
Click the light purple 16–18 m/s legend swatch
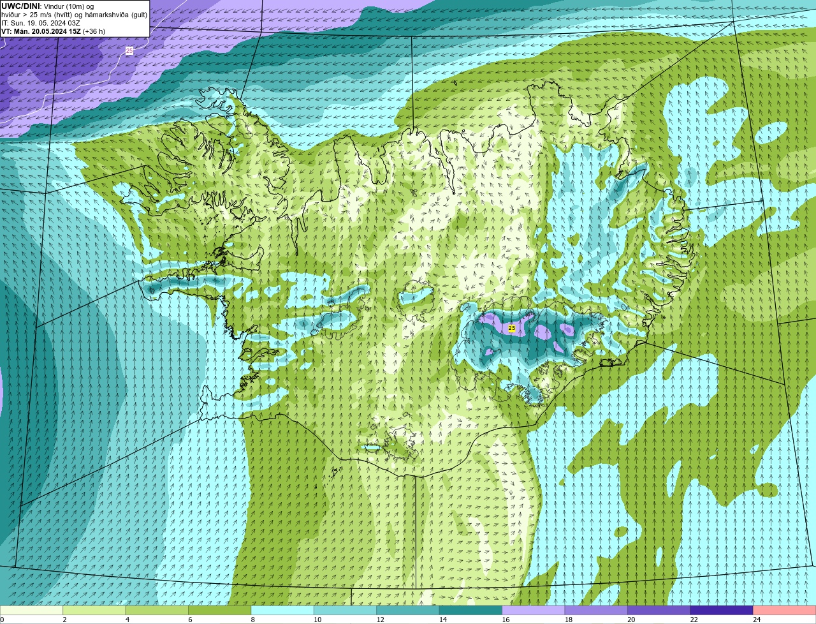[534, 610]
